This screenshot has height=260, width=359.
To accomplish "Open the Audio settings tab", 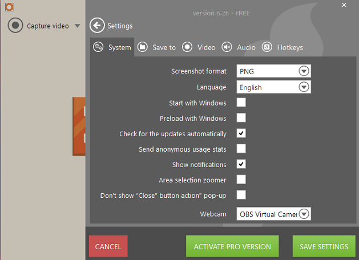I will (246, 47).
